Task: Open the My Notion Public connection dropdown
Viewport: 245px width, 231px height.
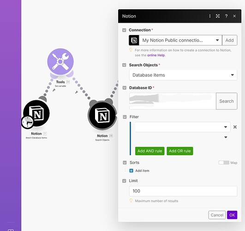Action: coord(180,40)
